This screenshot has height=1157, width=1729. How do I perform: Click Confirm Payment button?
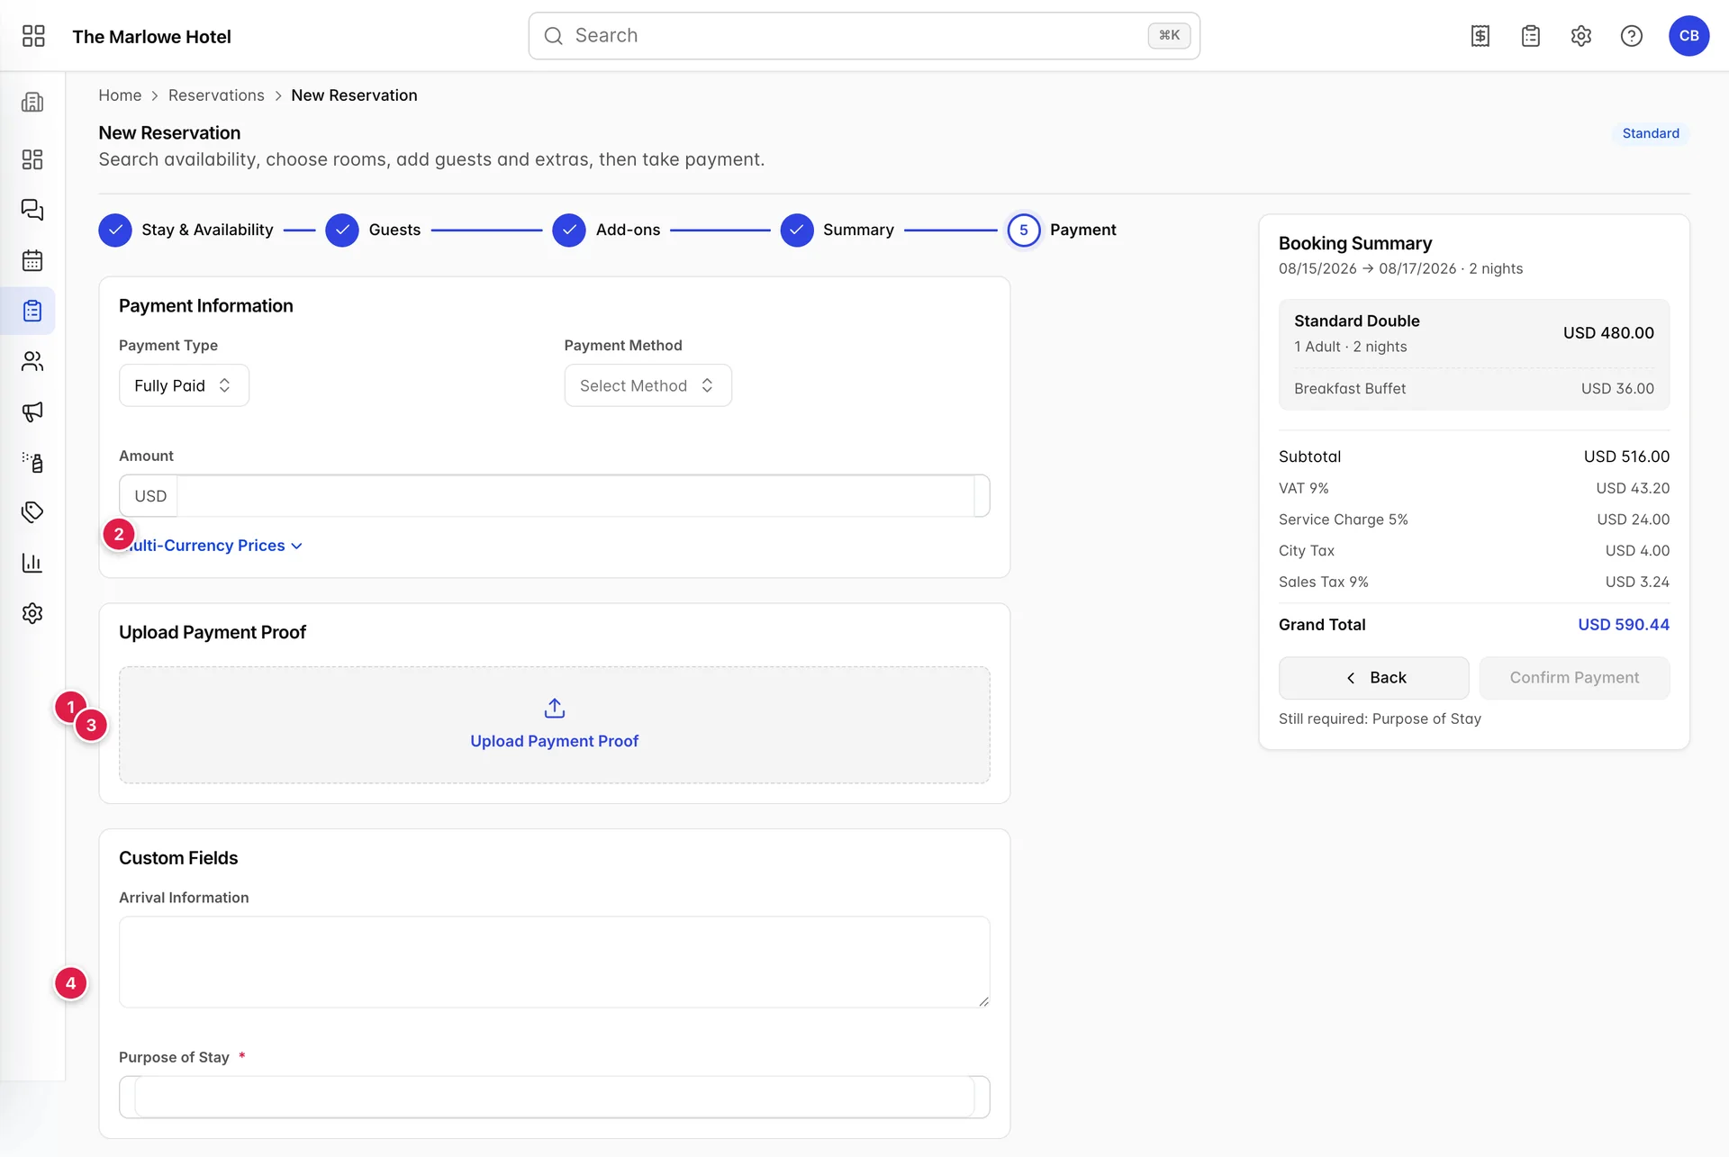(1574, 678)
